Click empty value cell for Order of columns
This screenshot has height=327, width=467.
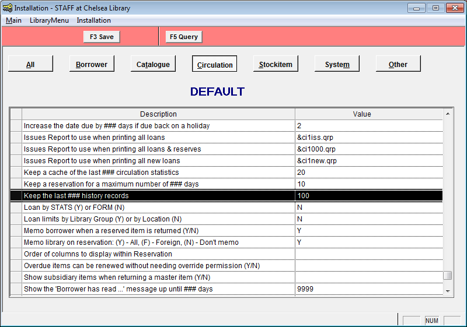[x=369, y=254]
